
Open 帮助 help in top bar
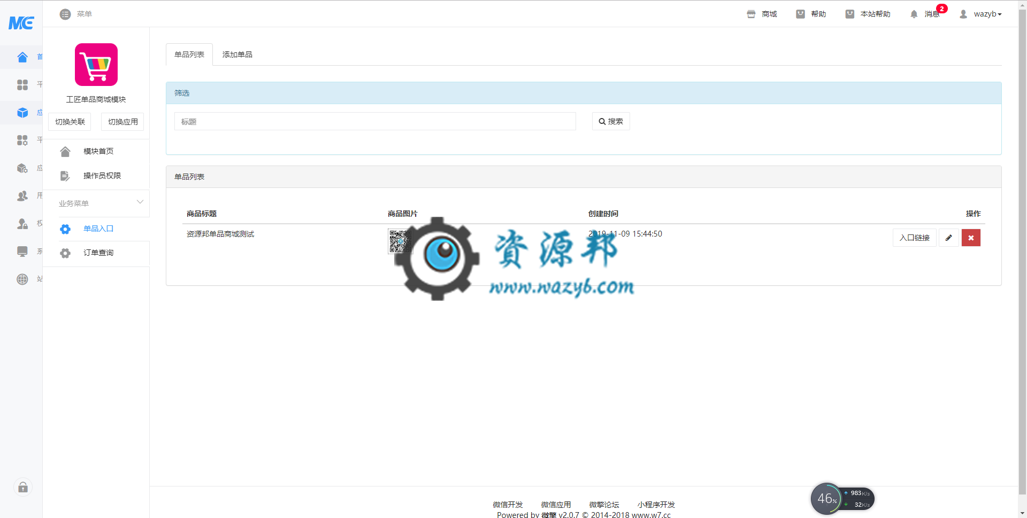[811, 14]
